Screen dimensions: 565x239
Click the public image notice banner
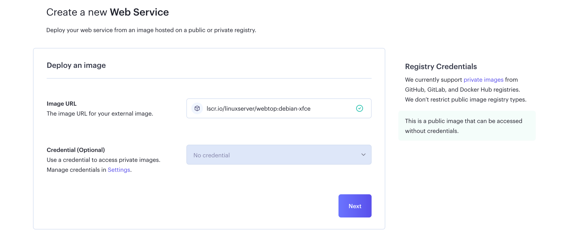pyautogui.click(x=467, y=126)
